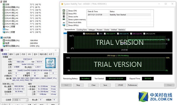Viewport: 177px width, 105px height.
Task: Toggle the CPU graph legend checkbox
Action: (98, 34)
